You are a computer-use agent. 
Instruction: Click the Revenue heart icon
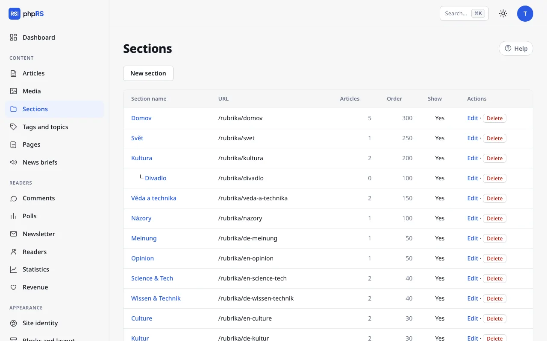[x=14, y=287]
